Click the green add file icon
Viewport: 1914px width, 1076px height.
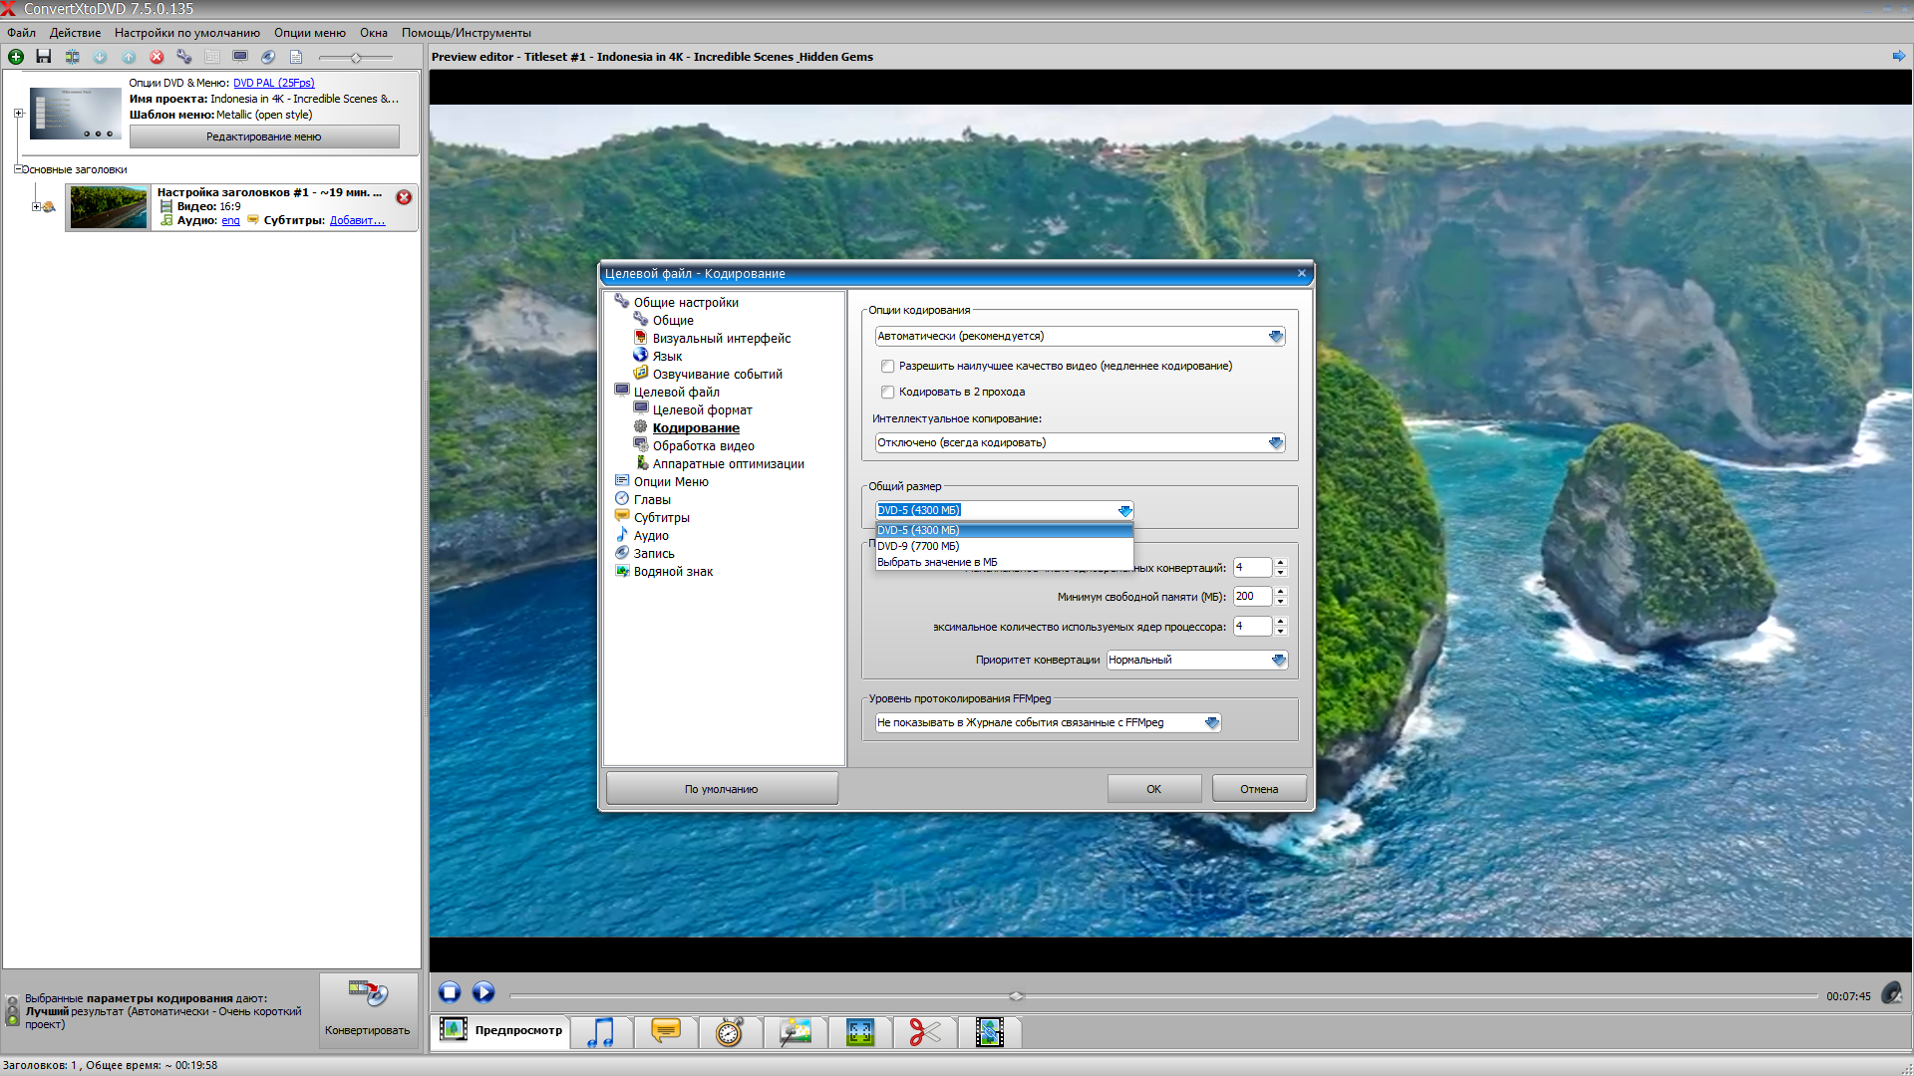coord(16,57)
